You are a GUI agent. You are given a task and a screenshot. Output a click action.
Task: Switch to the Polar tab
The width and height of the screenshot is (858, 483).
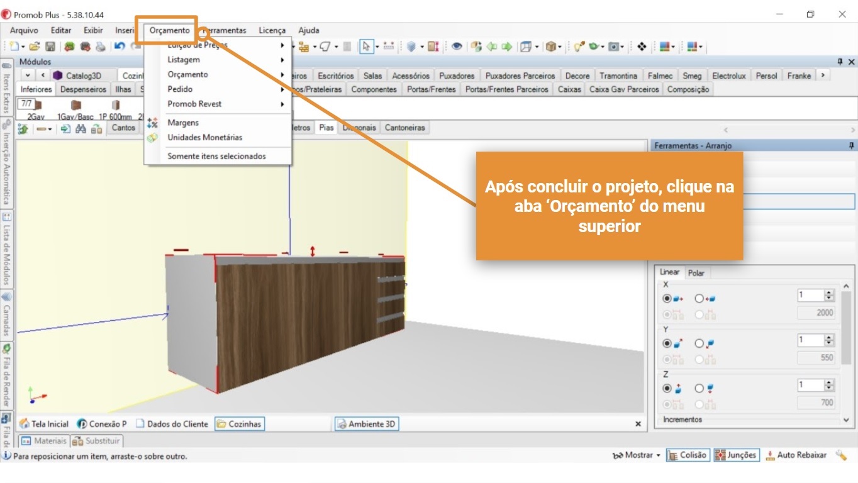click(x=696, y=273)
